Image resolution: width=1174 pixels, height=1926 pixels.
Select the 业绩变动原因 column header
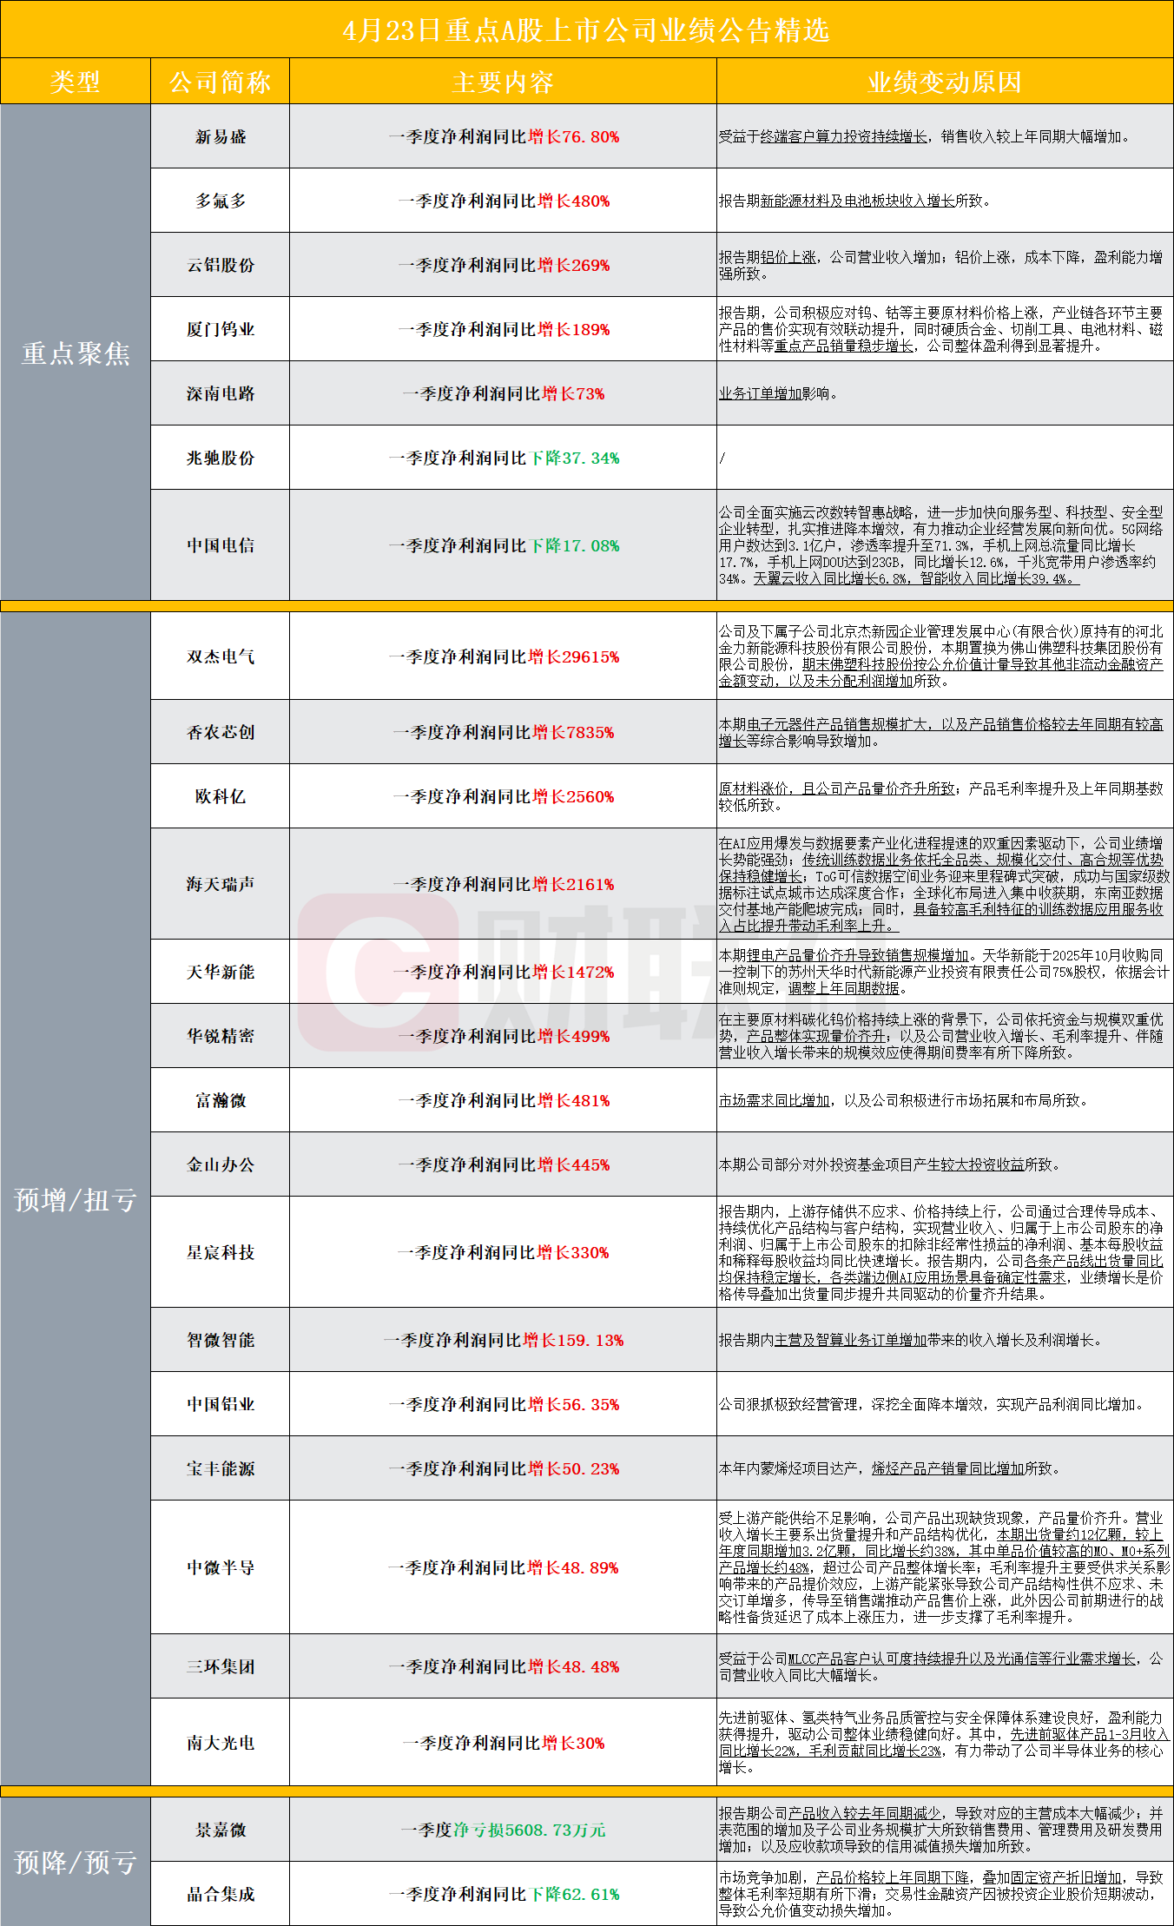(x=945, y=82)
